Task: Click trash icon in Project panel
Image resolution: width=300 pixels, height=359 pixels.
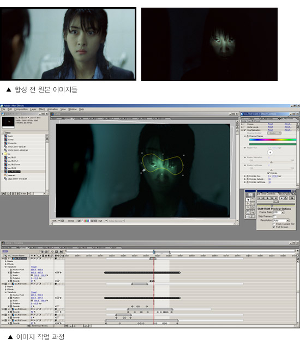Action: (x=17, y=193)
